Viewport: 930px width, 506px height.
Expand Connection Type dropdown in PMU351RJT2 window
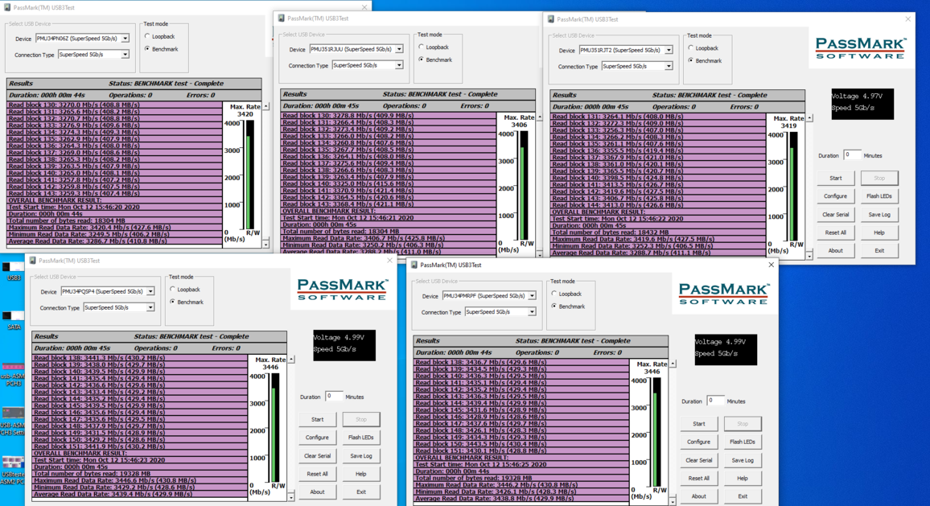[x=669, y=67]
